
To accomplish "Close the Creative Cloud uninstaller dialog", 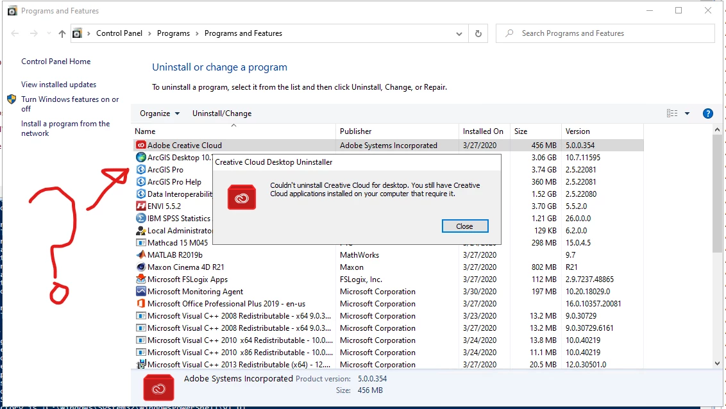I will click(x=465, y=226).
